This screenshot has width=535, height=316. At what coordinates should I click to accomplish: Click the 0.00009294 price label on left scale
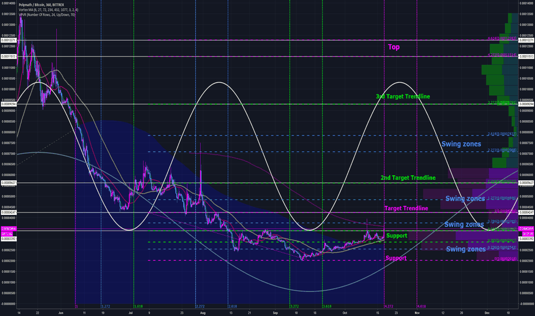(x=9, y=104)
